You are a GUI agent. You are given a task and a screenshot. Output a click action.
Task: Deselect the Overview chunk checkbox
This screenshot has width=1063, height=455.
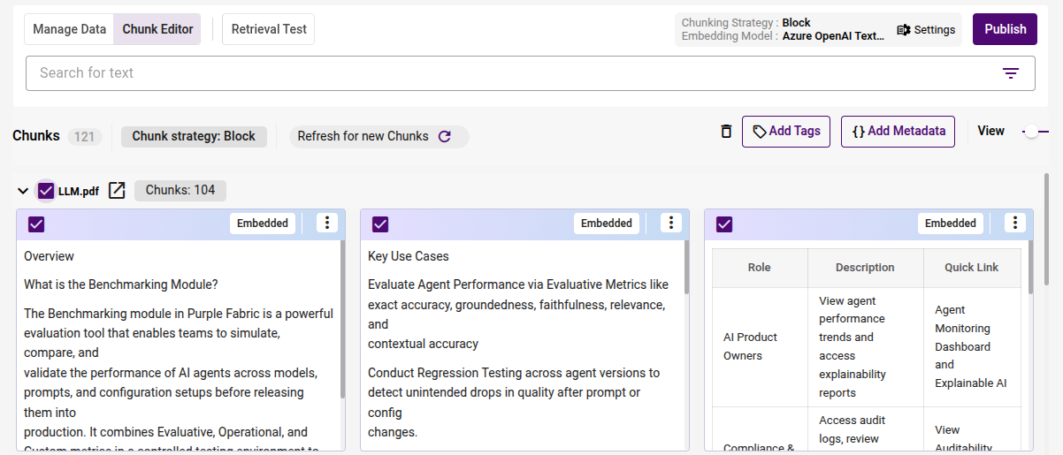tap(36, 224)
